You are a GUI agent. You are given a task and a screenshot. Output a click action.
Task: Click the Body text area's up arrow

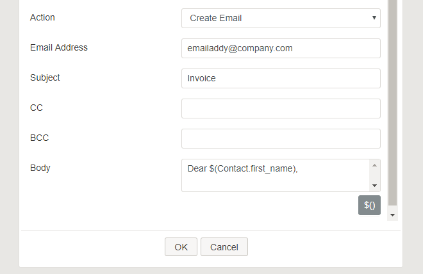(374, 165)
